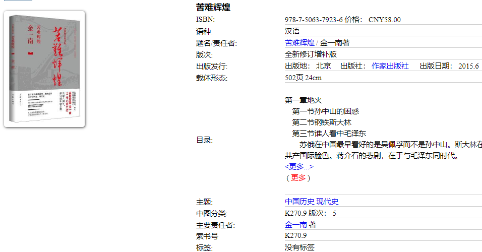The width and height of the screenshot is (482, 252).
Task: Click the section line 第二节钢铁斯大林
Action: click(322, 122)
